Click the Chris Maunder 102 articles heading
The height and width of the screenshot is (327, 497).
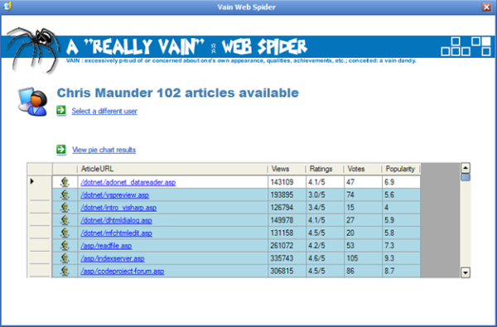pos(178,93)
